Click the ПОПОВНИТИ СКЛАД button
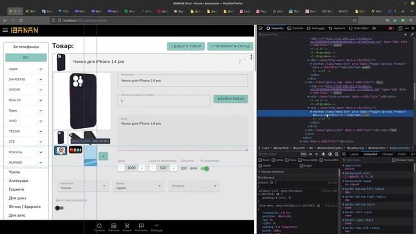 pos(230,46)
